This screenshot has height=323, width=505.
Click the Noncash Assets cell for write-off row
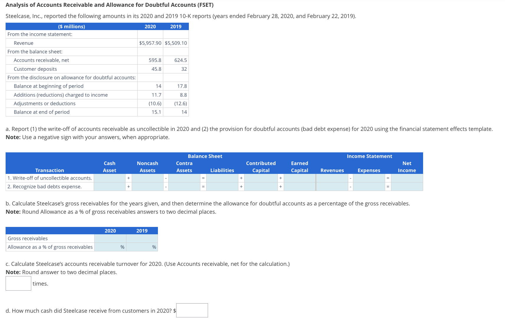(147, 178)
